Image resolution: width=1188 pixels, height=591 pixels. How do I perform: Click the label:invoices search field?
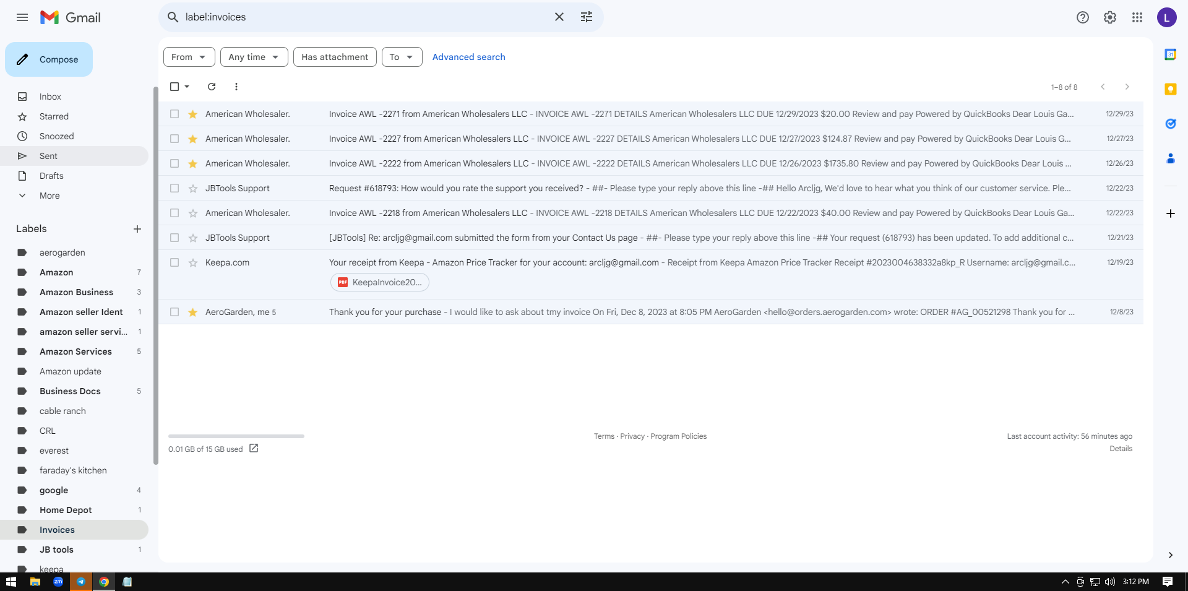(x=365, y=17)
